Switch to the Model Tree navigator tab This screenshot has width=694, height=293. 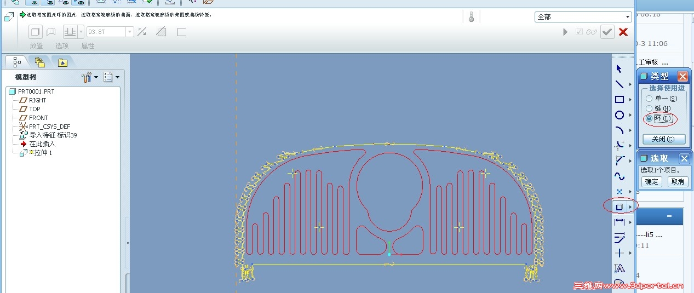click(17, 62)
